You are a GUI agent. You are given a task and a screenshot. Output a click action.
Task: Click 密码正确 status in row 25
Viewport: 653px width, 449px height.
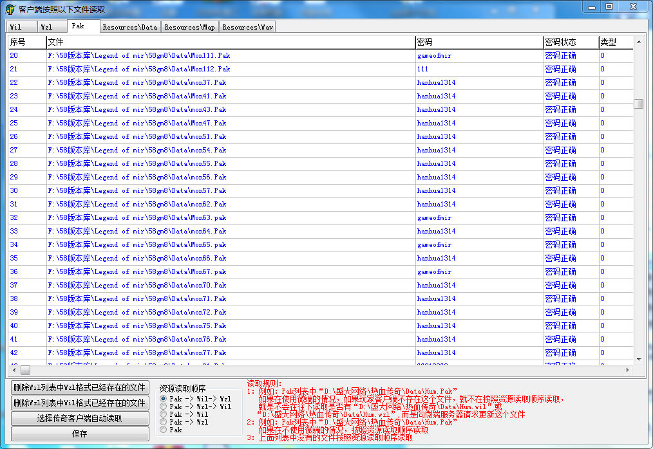(x=560, y=123)
